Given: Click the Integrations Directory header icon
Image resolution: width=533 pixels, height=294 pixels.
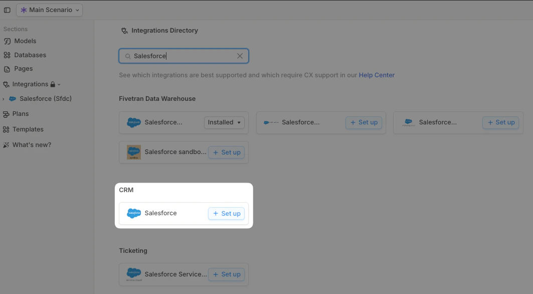Looking at the screenshot, I should click(124, 30).
